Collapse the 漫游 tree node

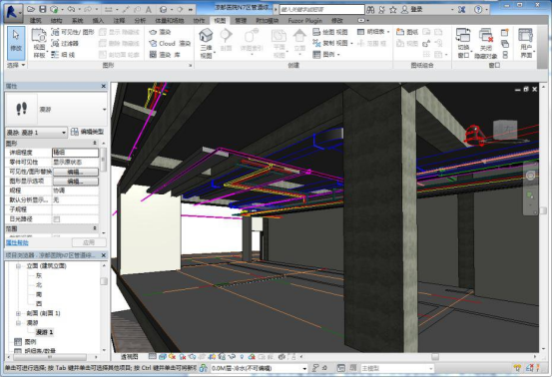pyautogui.click(x=18, y=323)
